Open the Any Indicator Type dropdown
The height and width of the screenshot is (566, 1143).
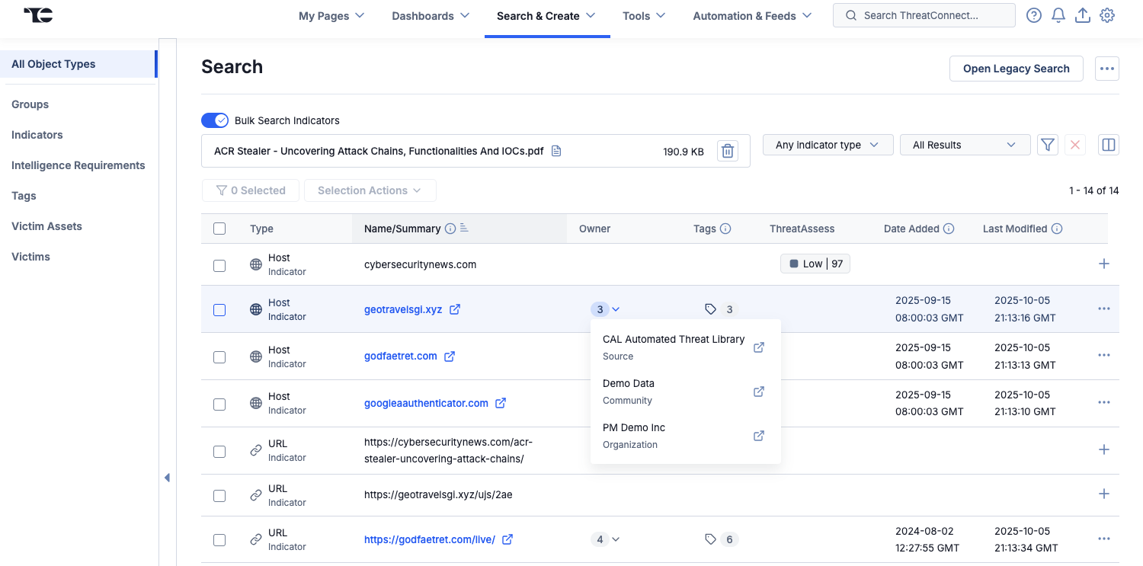(x=828, y=144)
